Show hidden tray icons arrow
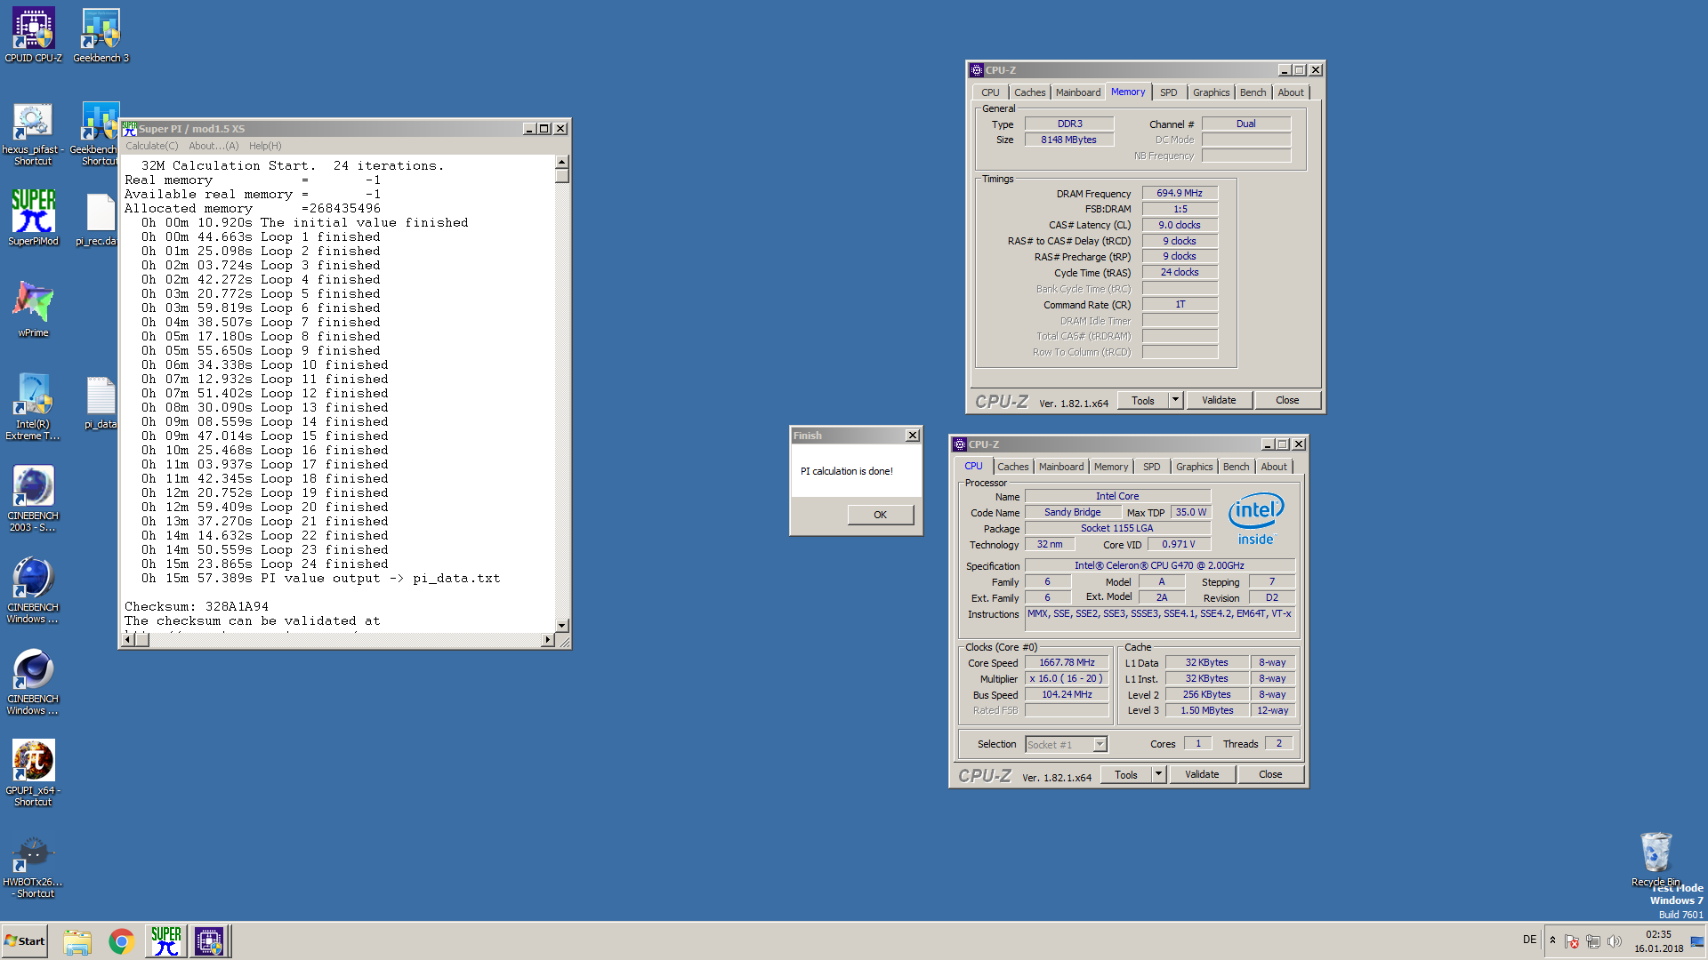 pyautogui.click(x=1552, y=940)
